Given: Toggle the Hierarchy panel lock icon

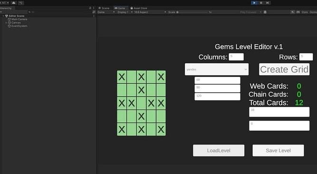Looking at the screenshot, I should [x=90, y=8].
